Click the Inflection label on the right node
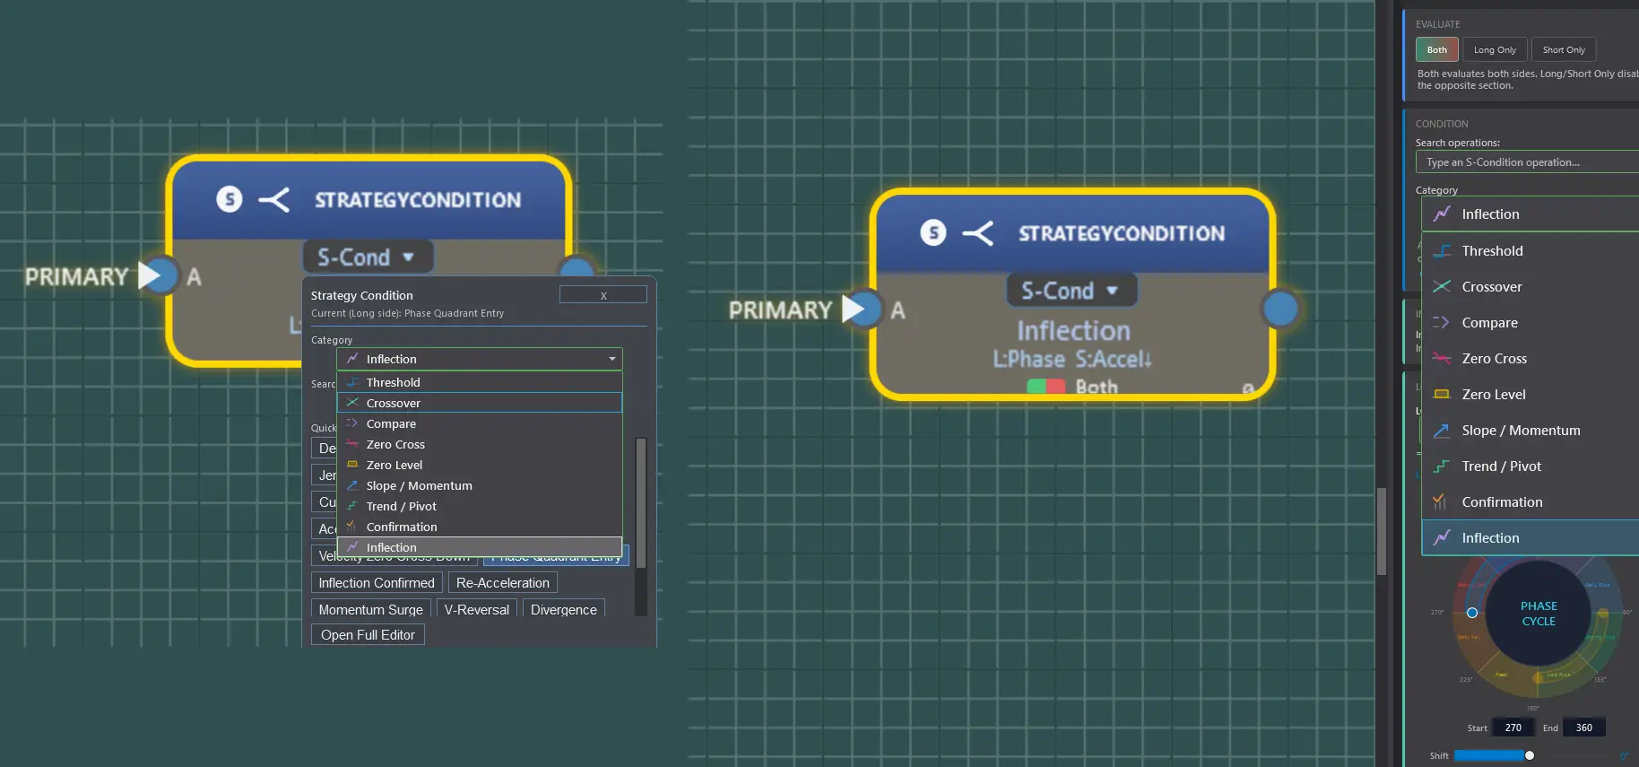The width and height of the screenshot is (1639, 767). (x=1073, y=331)
